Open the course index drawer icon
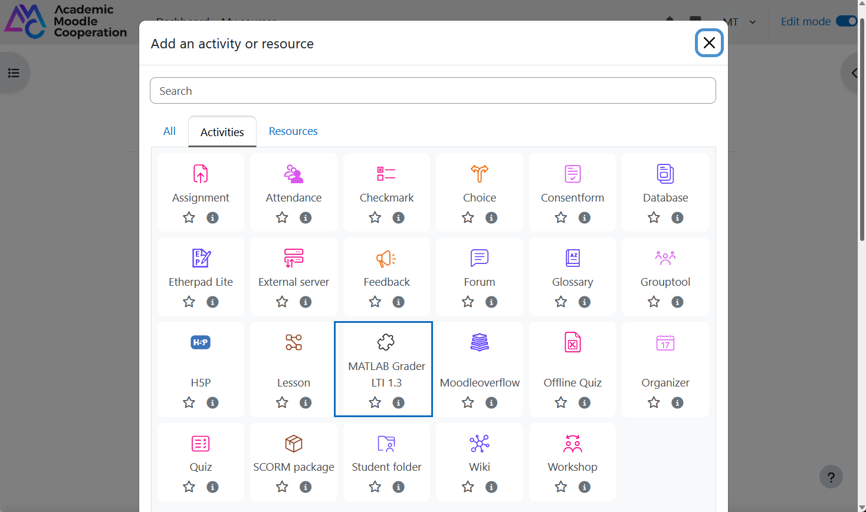 tap(14, 73)
